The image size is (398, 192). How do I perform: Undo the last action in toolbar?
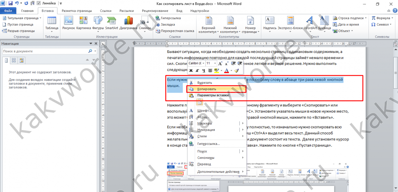[17, 3]
